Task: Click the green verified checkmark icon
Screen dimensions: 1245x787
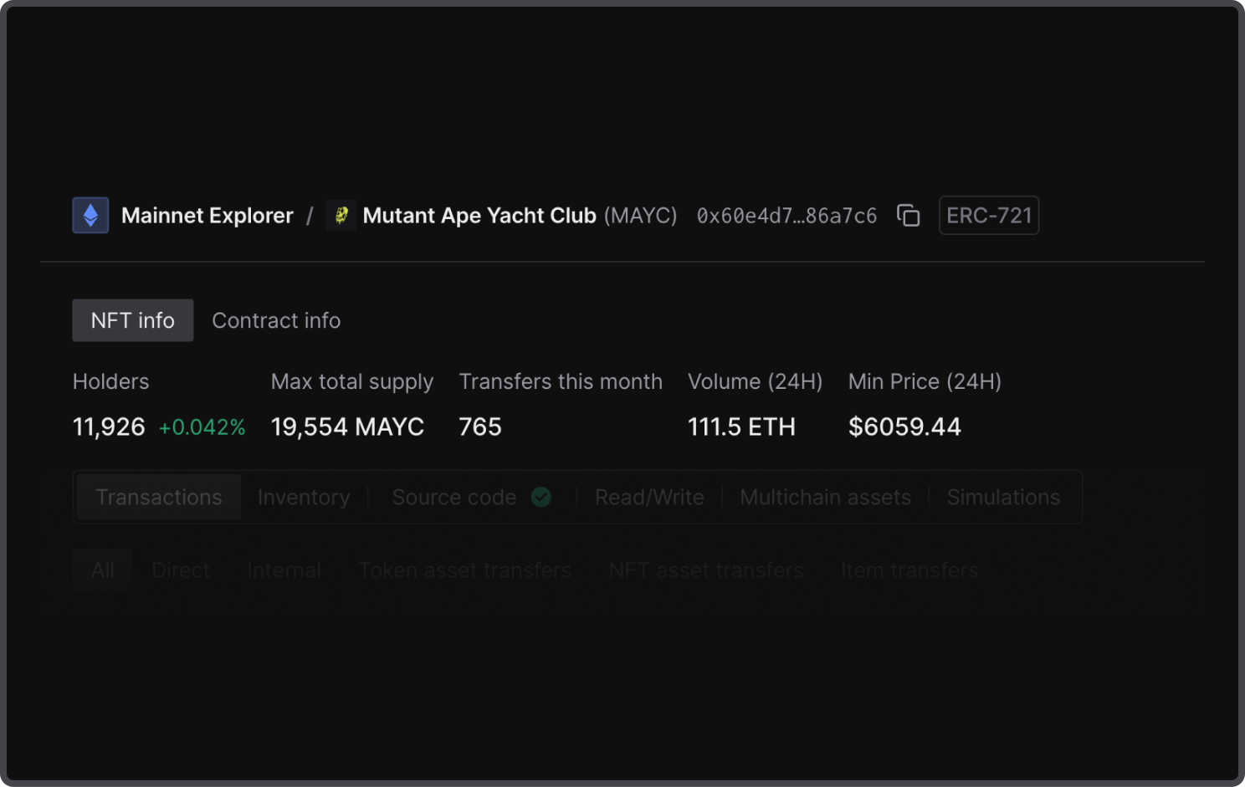Action: (x=541, y=497)
